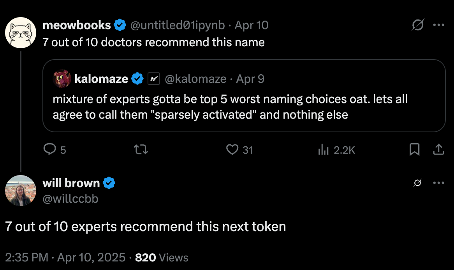
Task: Click the repost icon on meowbooks' tweet
Action: (x=141, y=150)
